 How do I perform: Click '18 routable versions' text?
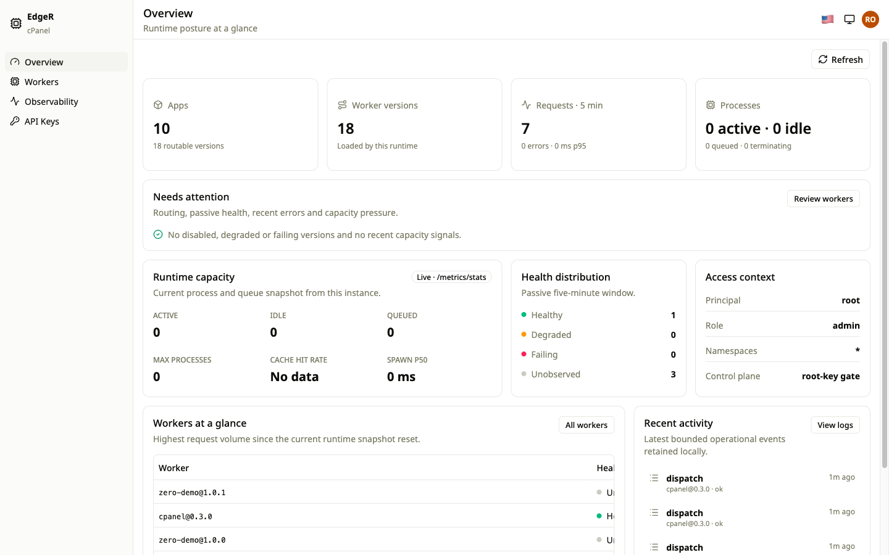(x=188, y=146)
